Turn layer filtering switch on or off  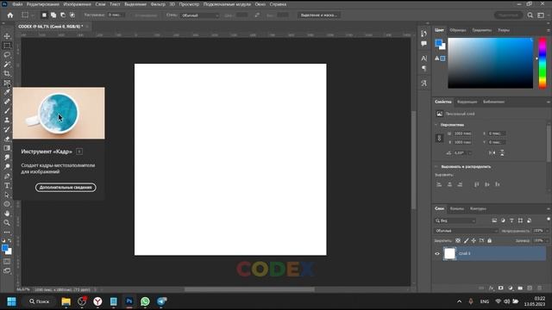click(549, 220)
